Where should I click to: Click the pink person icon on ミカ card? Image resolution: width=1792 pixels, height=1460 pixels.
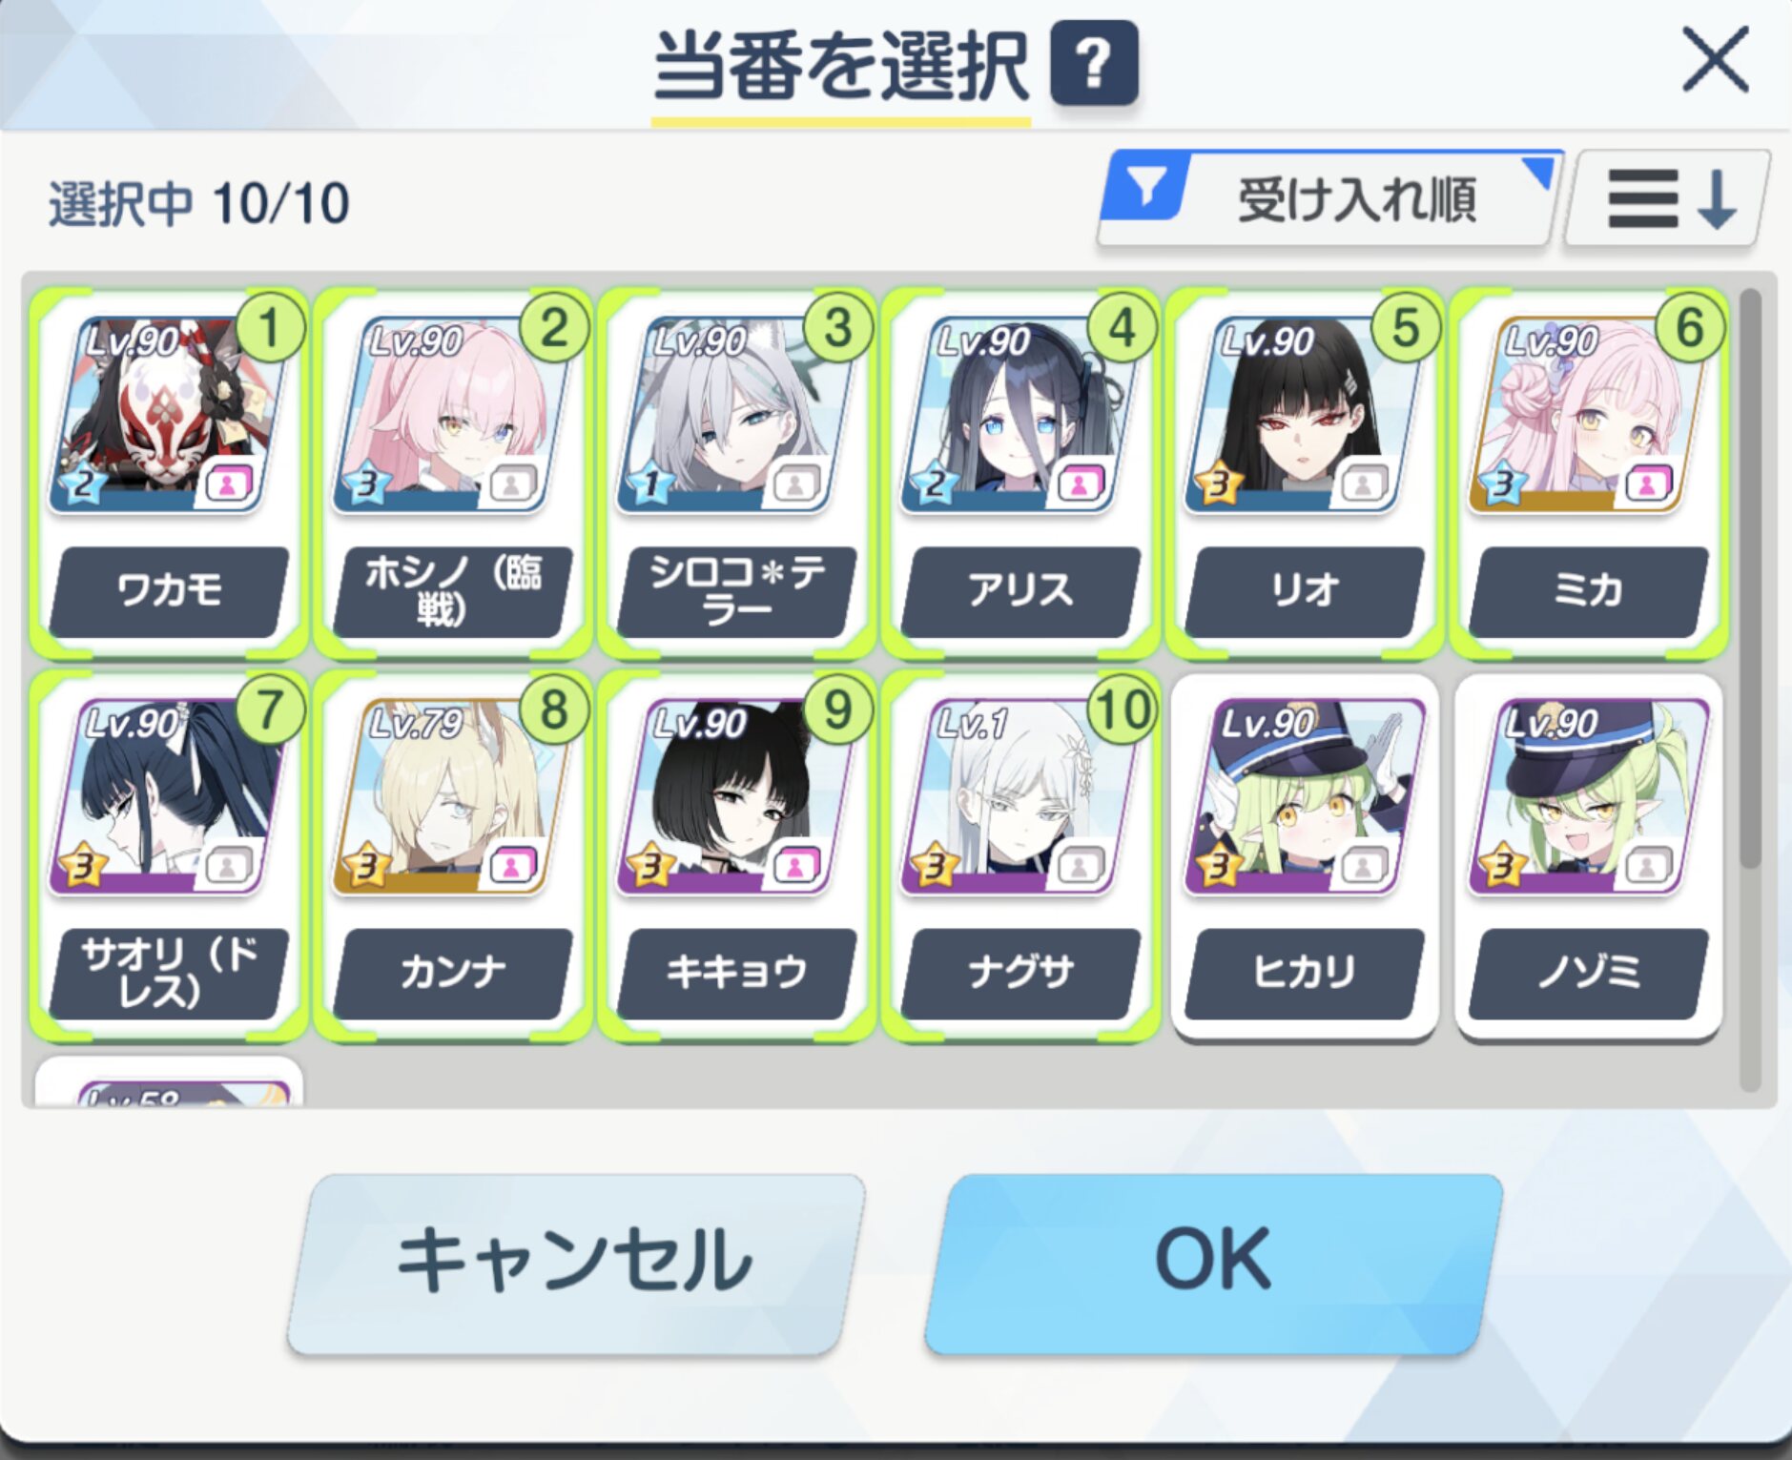pos(1647,484)
